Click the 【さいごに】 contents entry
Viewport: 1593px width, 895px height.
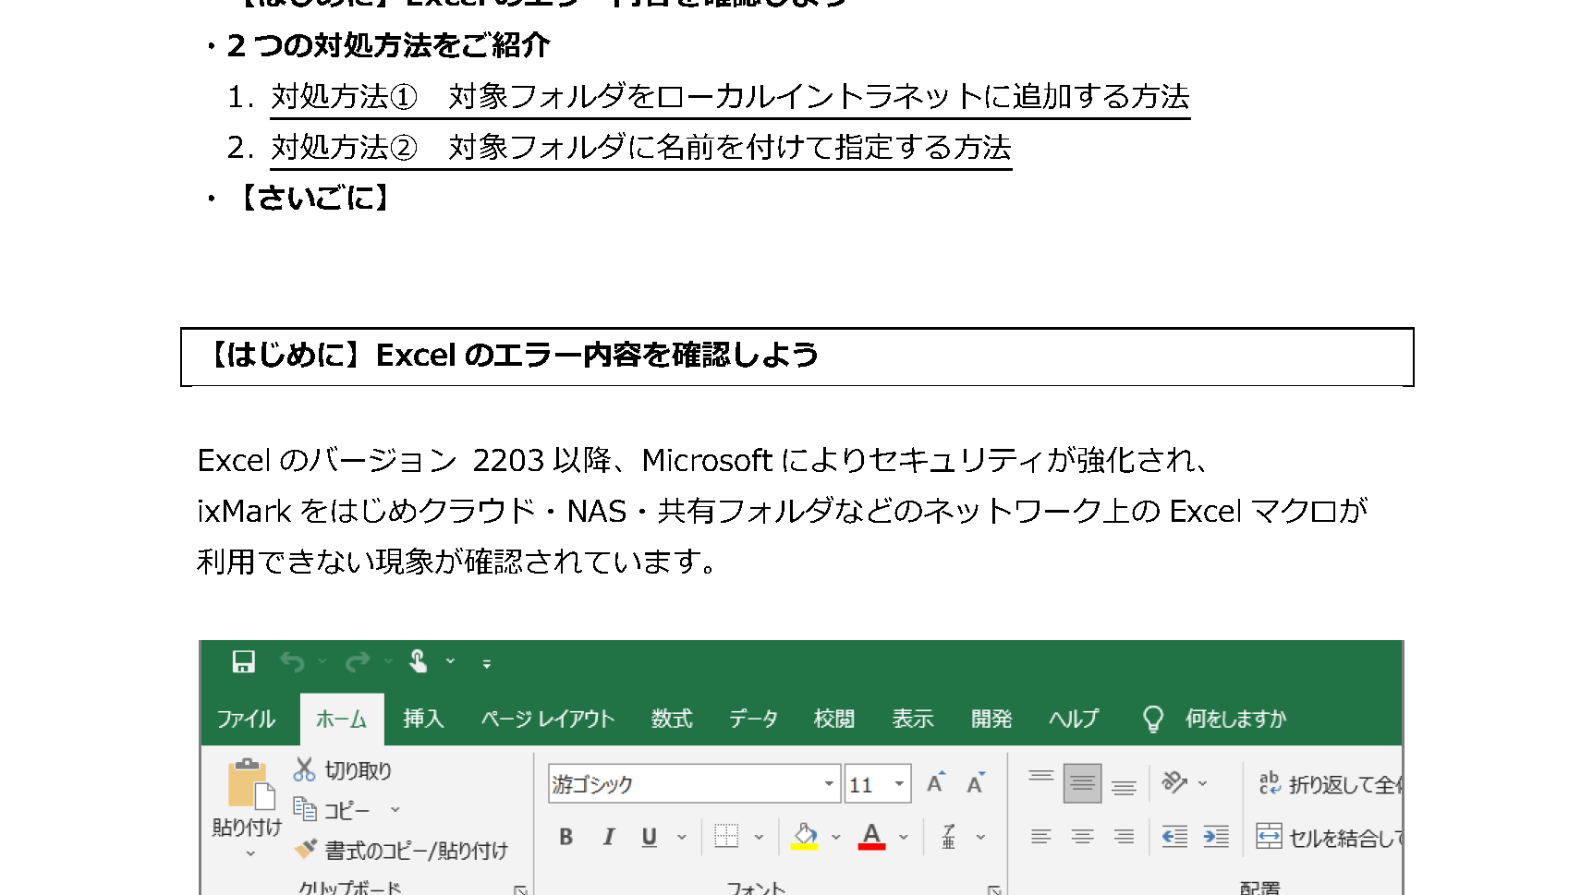[x=317, y=197]
